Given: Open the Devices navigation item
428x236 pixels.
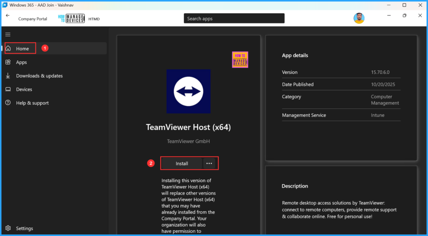Looking at the screenshot, I should point(55,89).
